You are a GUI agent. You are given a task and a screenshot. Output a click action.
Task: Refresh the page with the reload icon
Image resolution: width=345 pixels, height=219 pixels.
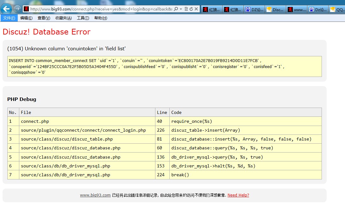click(191, 9)
